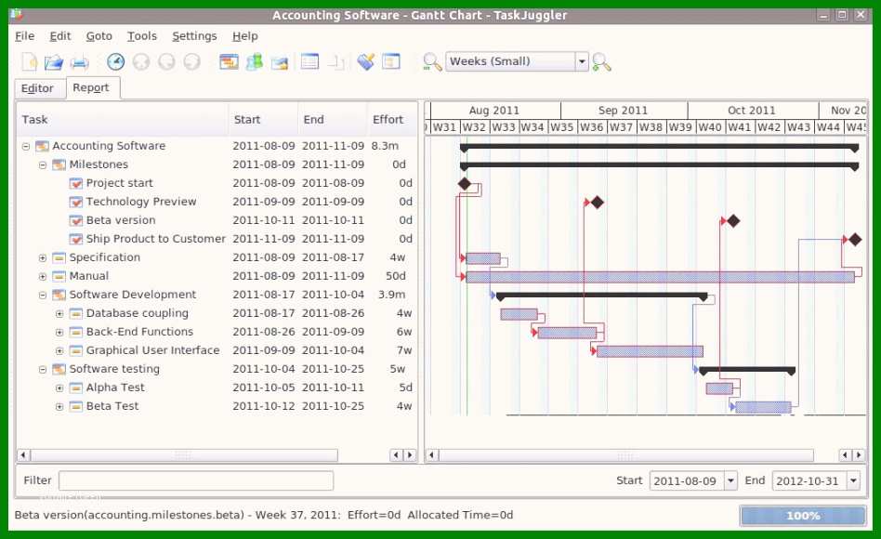The image size is (881, 539).
Task: Open the File menu
Action: point(25,36)
